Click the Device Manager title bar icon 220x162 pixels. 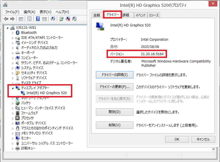pyautogui.click(x=5, y=5)
